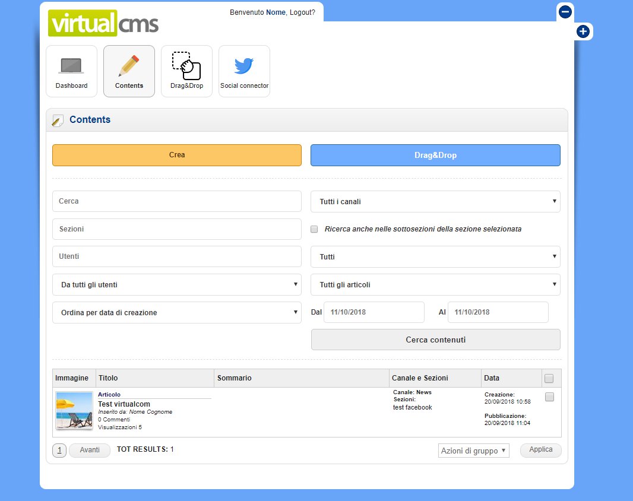Check the Test virtualcom row checkbox

(x=549, y=397)
